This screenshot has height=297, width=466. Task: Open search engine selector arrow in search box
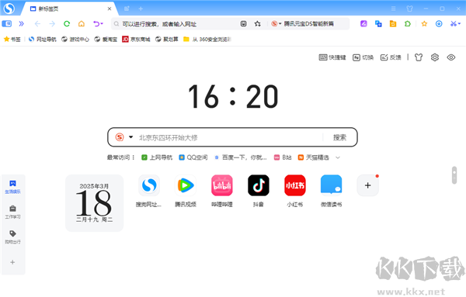coord(130,137)
